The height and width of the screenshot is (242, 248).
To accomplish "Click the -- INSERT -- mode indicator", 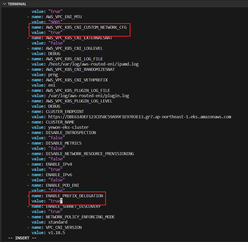I will [x=22, y=238].
